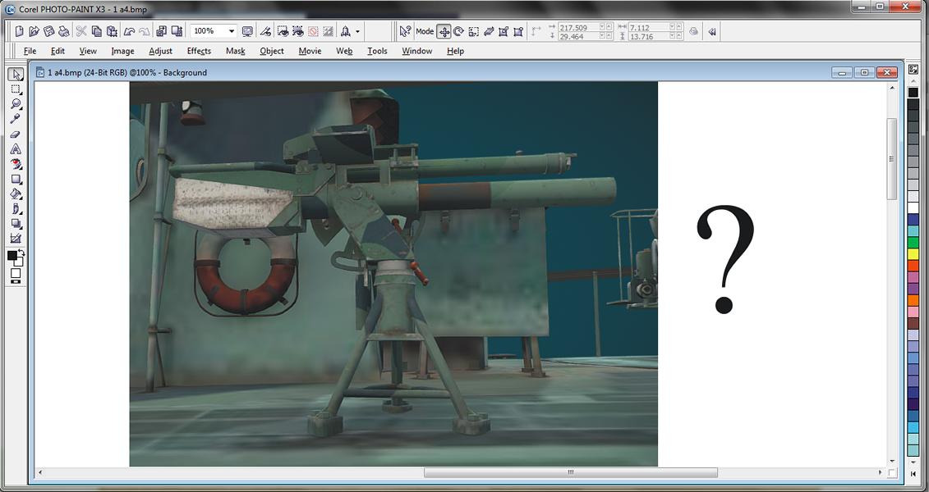Select the Fill bucket tool
This screenshot has height=492, width=929.
[x=16, y=194]
